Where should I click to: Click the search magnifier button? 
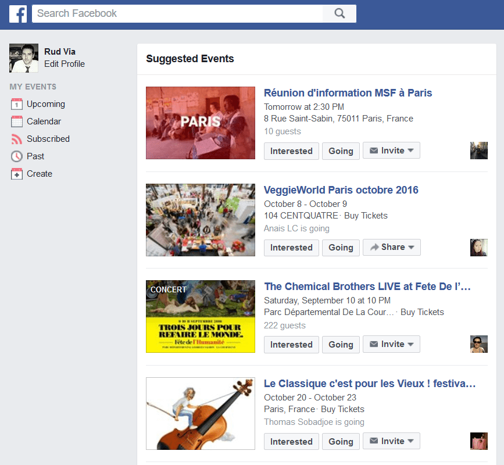(x=339, y=13)
